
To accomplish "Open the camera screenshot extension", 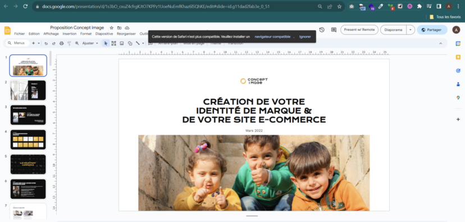I will [352, 6].
